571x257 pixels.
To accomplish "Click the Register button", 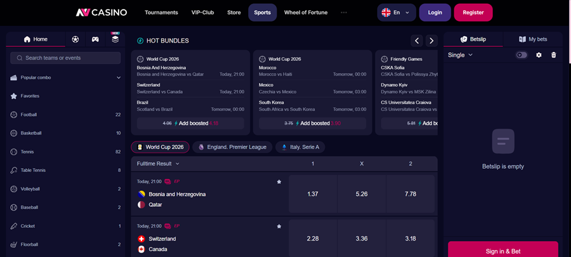I will (x=473, y=13).
